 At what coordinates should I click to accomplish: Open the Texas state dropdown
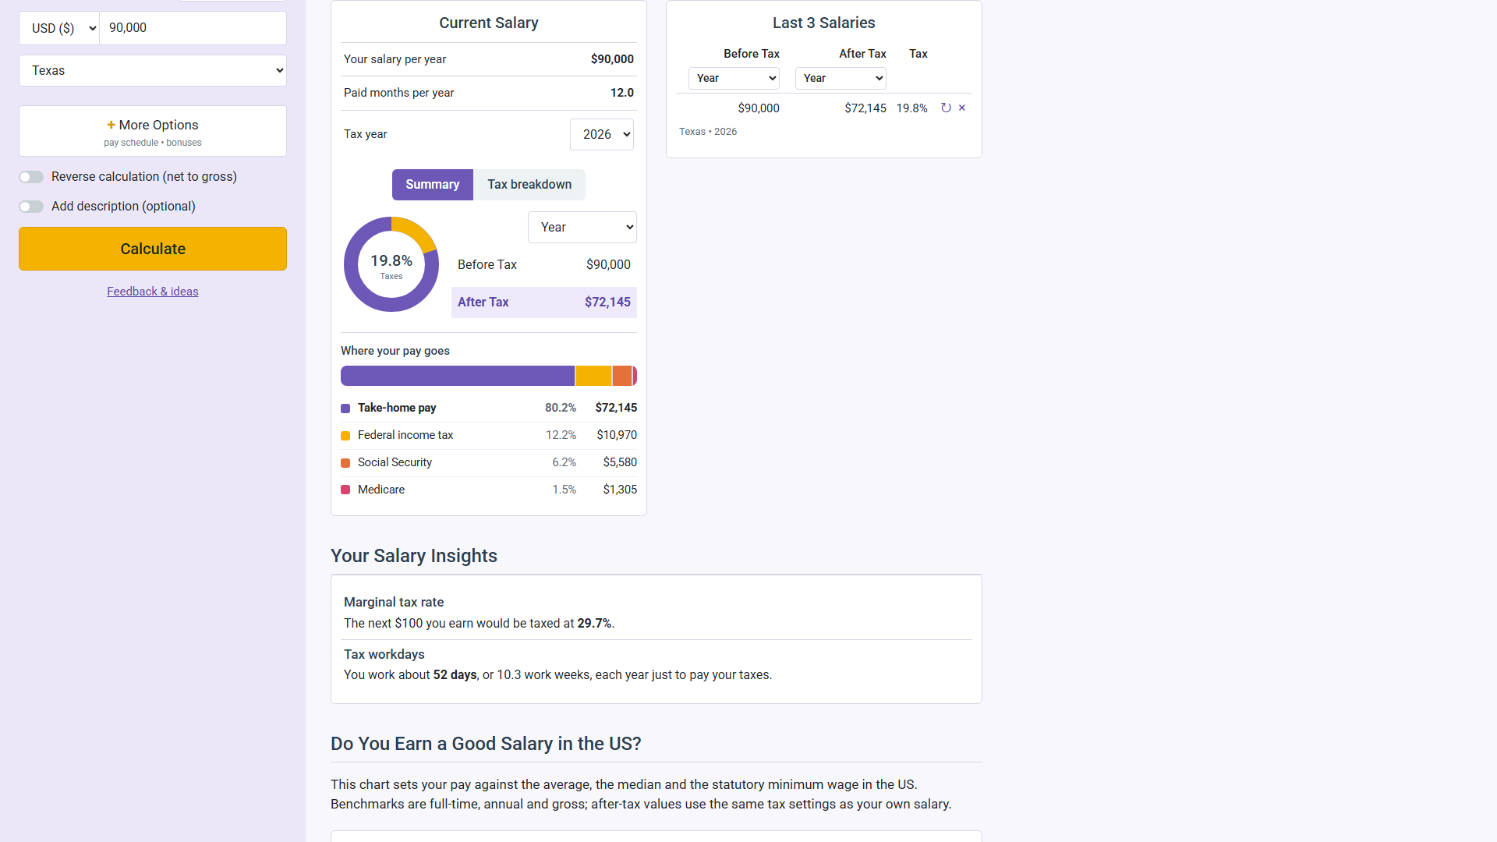[x=153, y=70]
